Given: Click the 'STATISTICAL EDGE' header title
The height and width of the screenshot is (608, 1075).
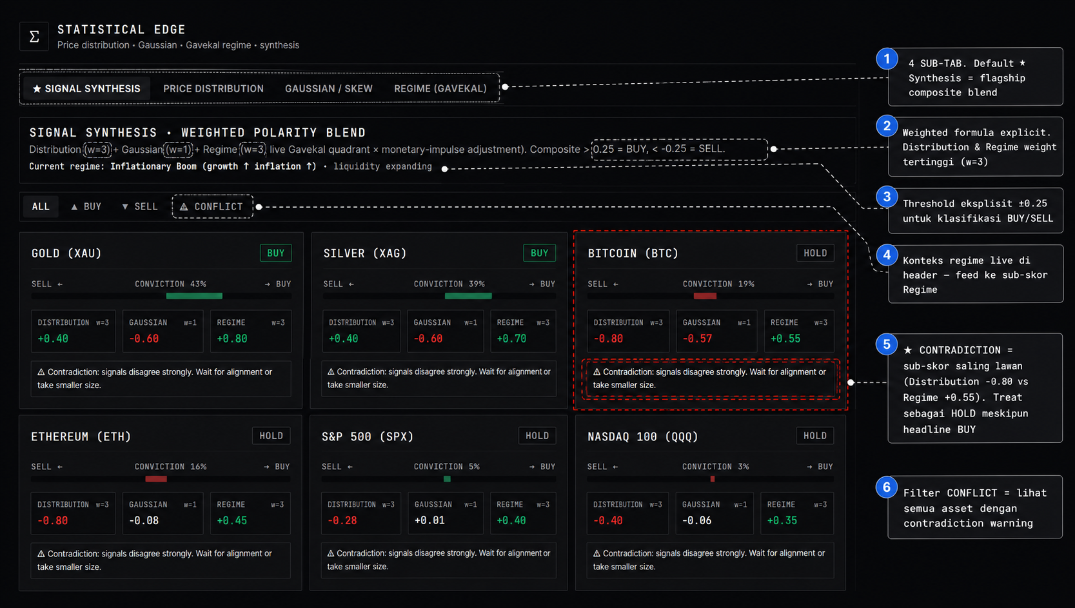Looking at the screenshot, I should (121, 30).
